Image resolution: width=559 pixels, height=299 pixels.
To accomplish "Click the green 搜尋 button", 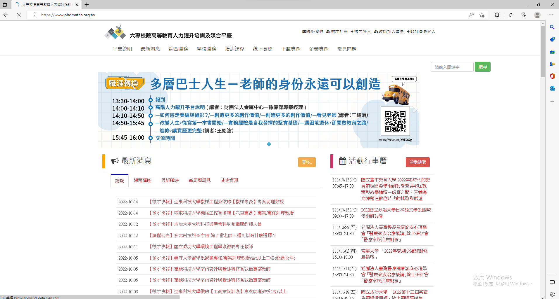I will pos(483,67).
